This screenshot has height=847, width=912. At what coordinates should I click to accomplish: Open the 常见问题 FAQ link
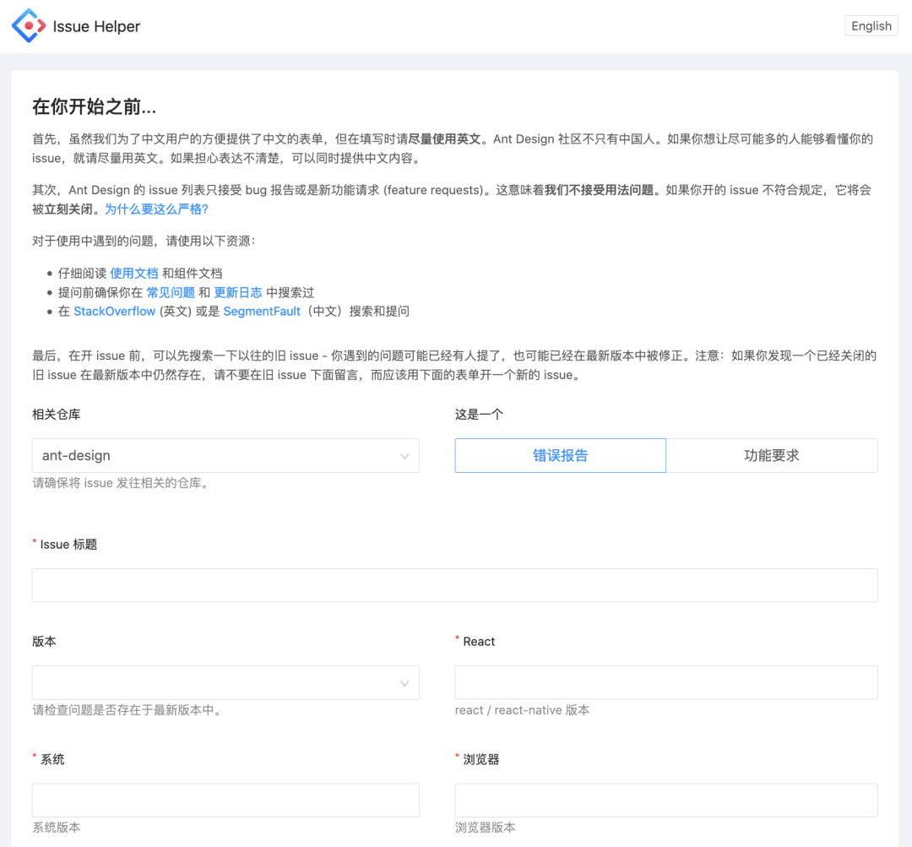(171, 292)
